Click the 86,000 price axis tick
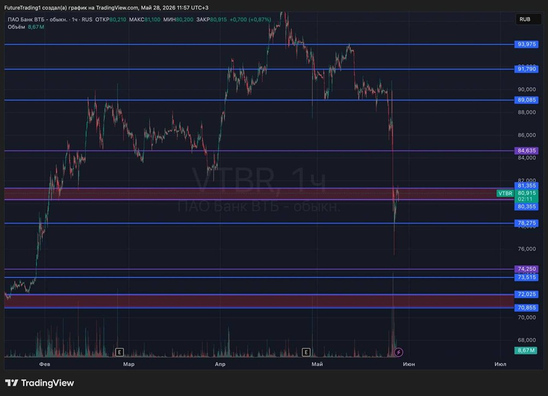 (527, 135)
